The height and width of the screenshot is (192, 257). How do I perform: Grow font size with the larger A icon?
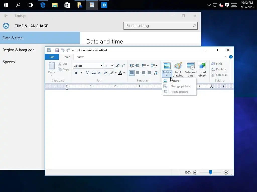coord(117,66)
